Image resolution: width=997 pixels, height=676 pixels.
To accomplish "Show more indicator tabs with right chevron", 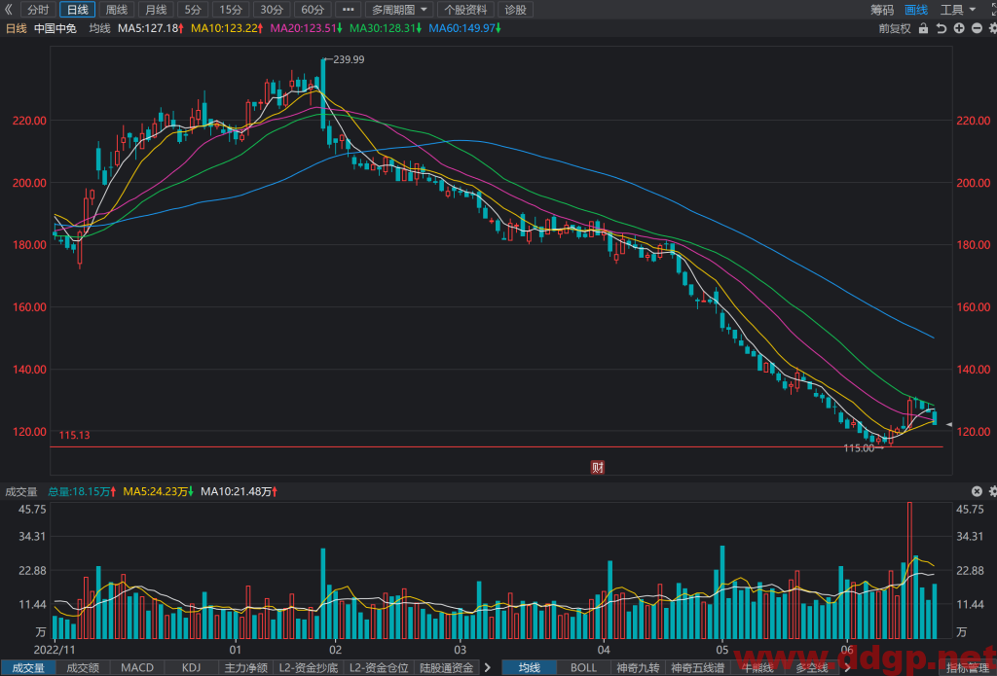I will tap(487, 668).
